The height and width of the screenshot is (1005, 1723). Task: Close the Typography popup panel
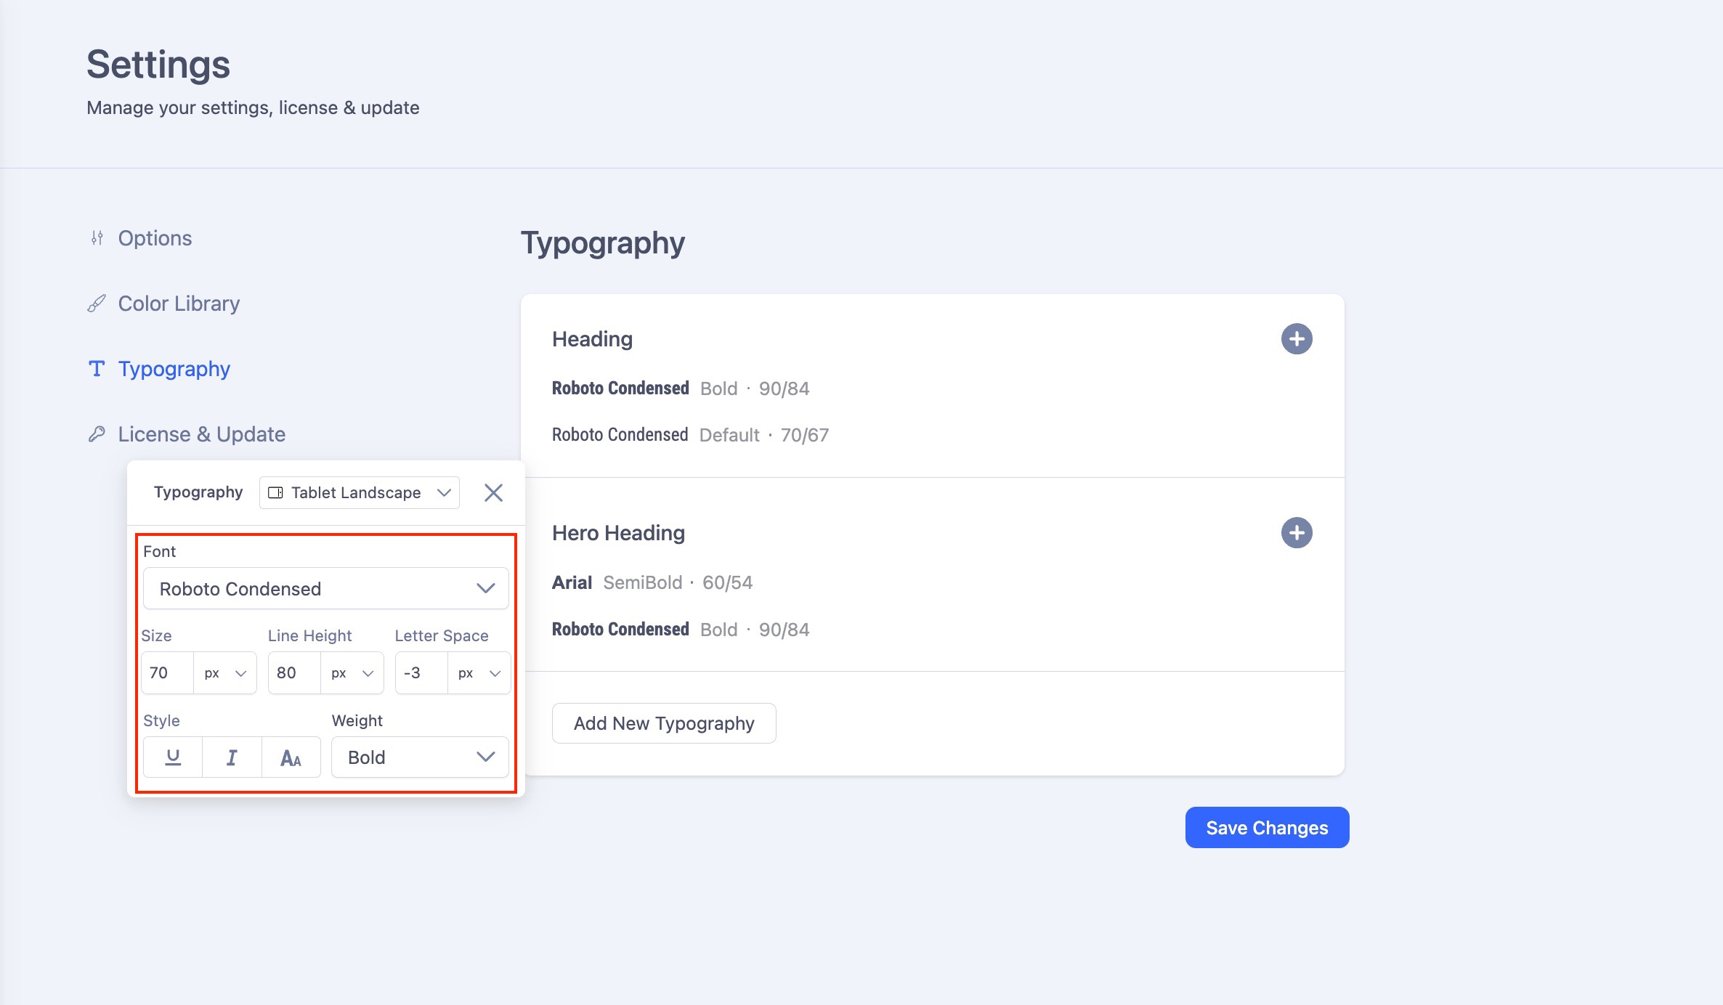493,493
